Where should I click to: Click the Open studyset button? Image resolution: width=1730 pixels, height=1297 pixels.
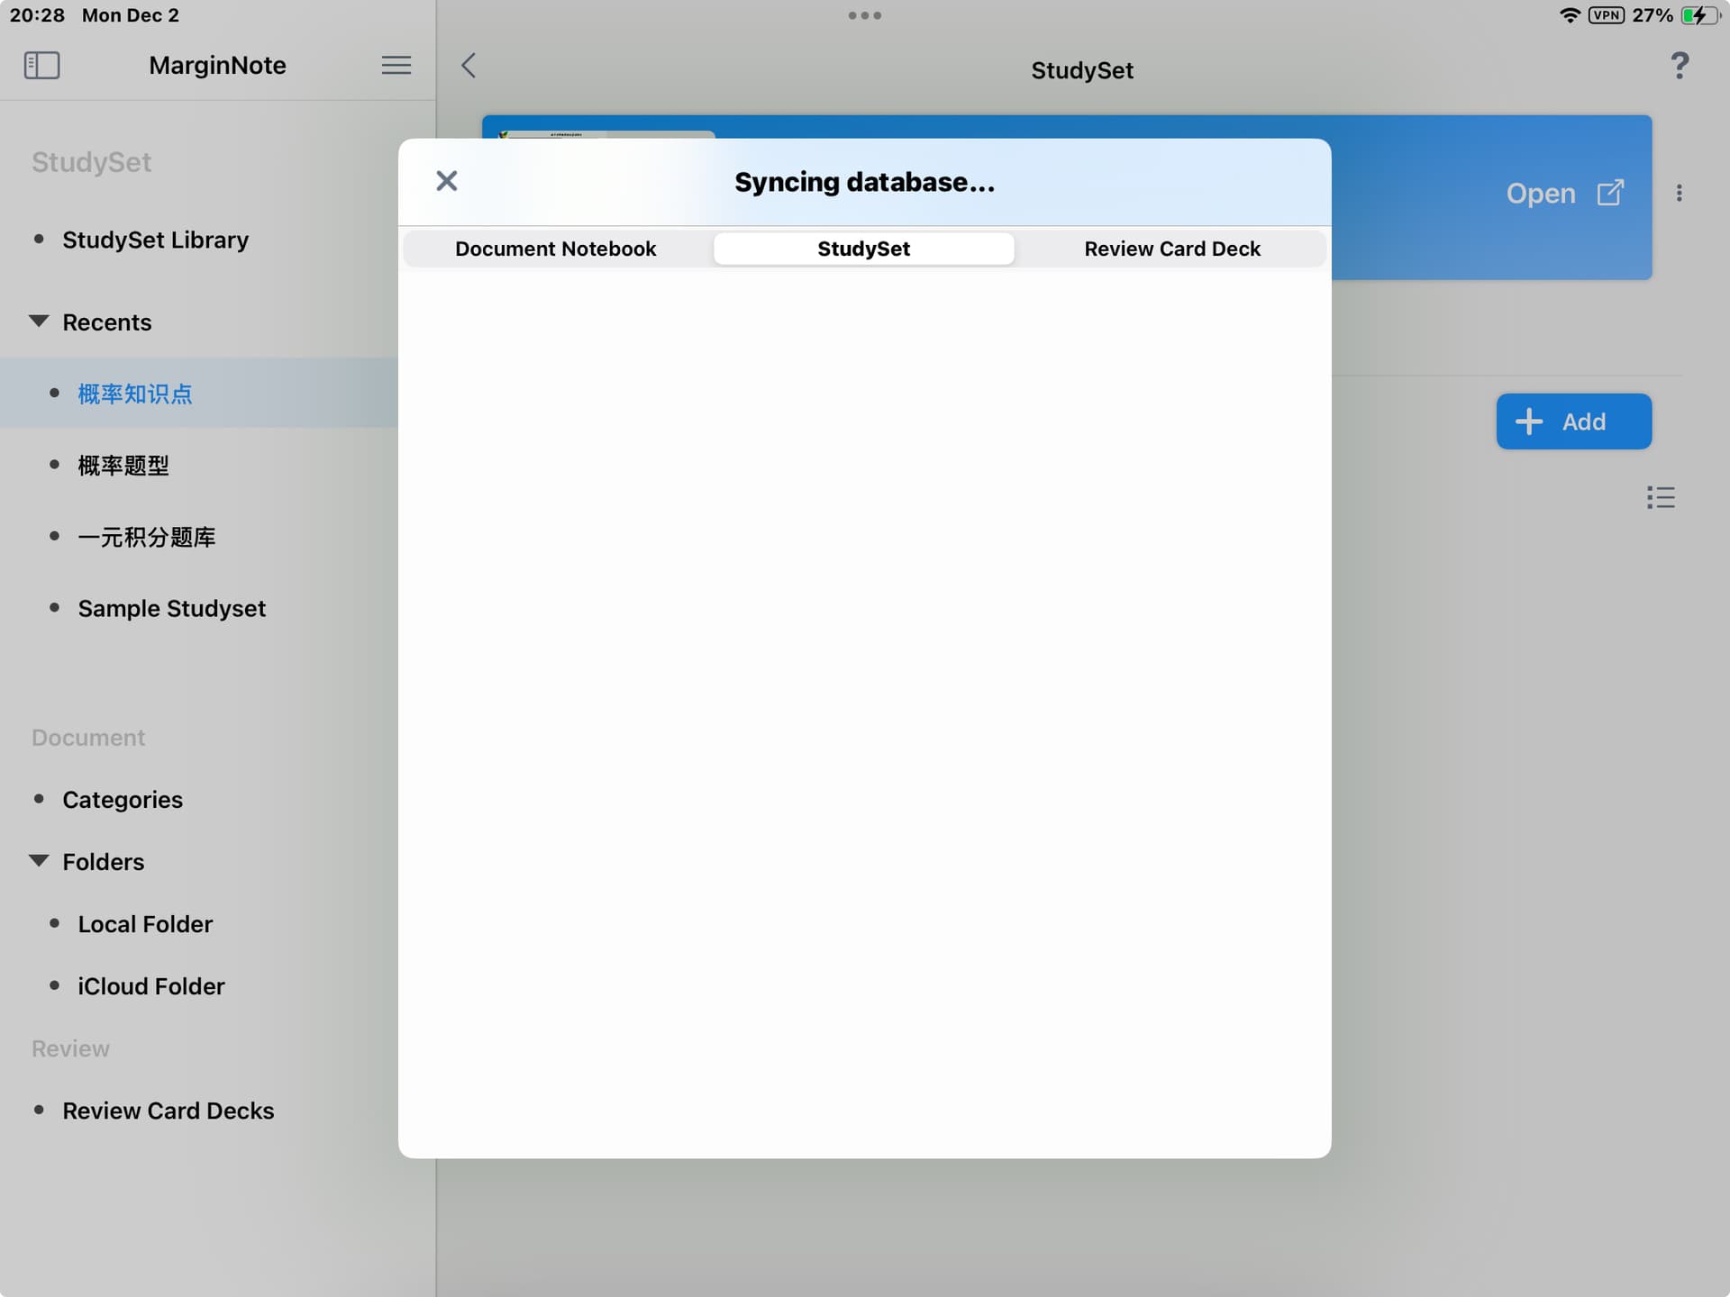(1564, 193)
